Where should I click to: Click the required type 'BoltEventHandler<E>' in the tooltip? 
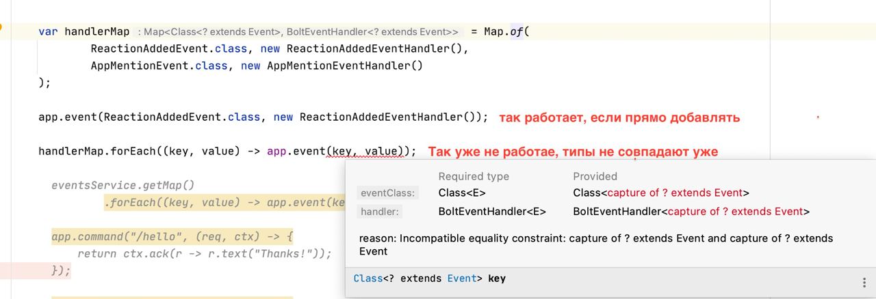pos(492,212)
